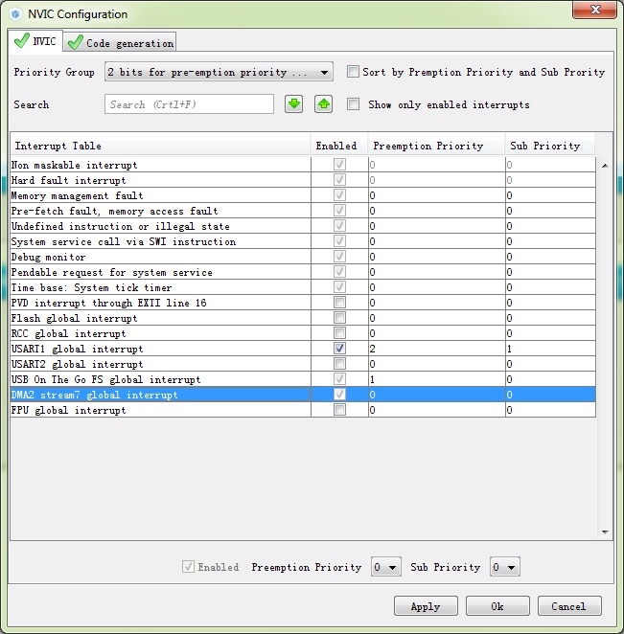624x634 pixels.
Task: Select Pre-fetch fault, memory access fault row
Action: [303, 211]
